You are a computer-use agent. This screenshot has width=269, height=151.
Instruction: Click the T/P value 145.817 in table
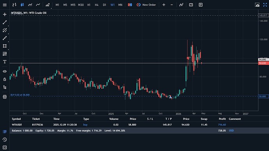coord(167,125)
